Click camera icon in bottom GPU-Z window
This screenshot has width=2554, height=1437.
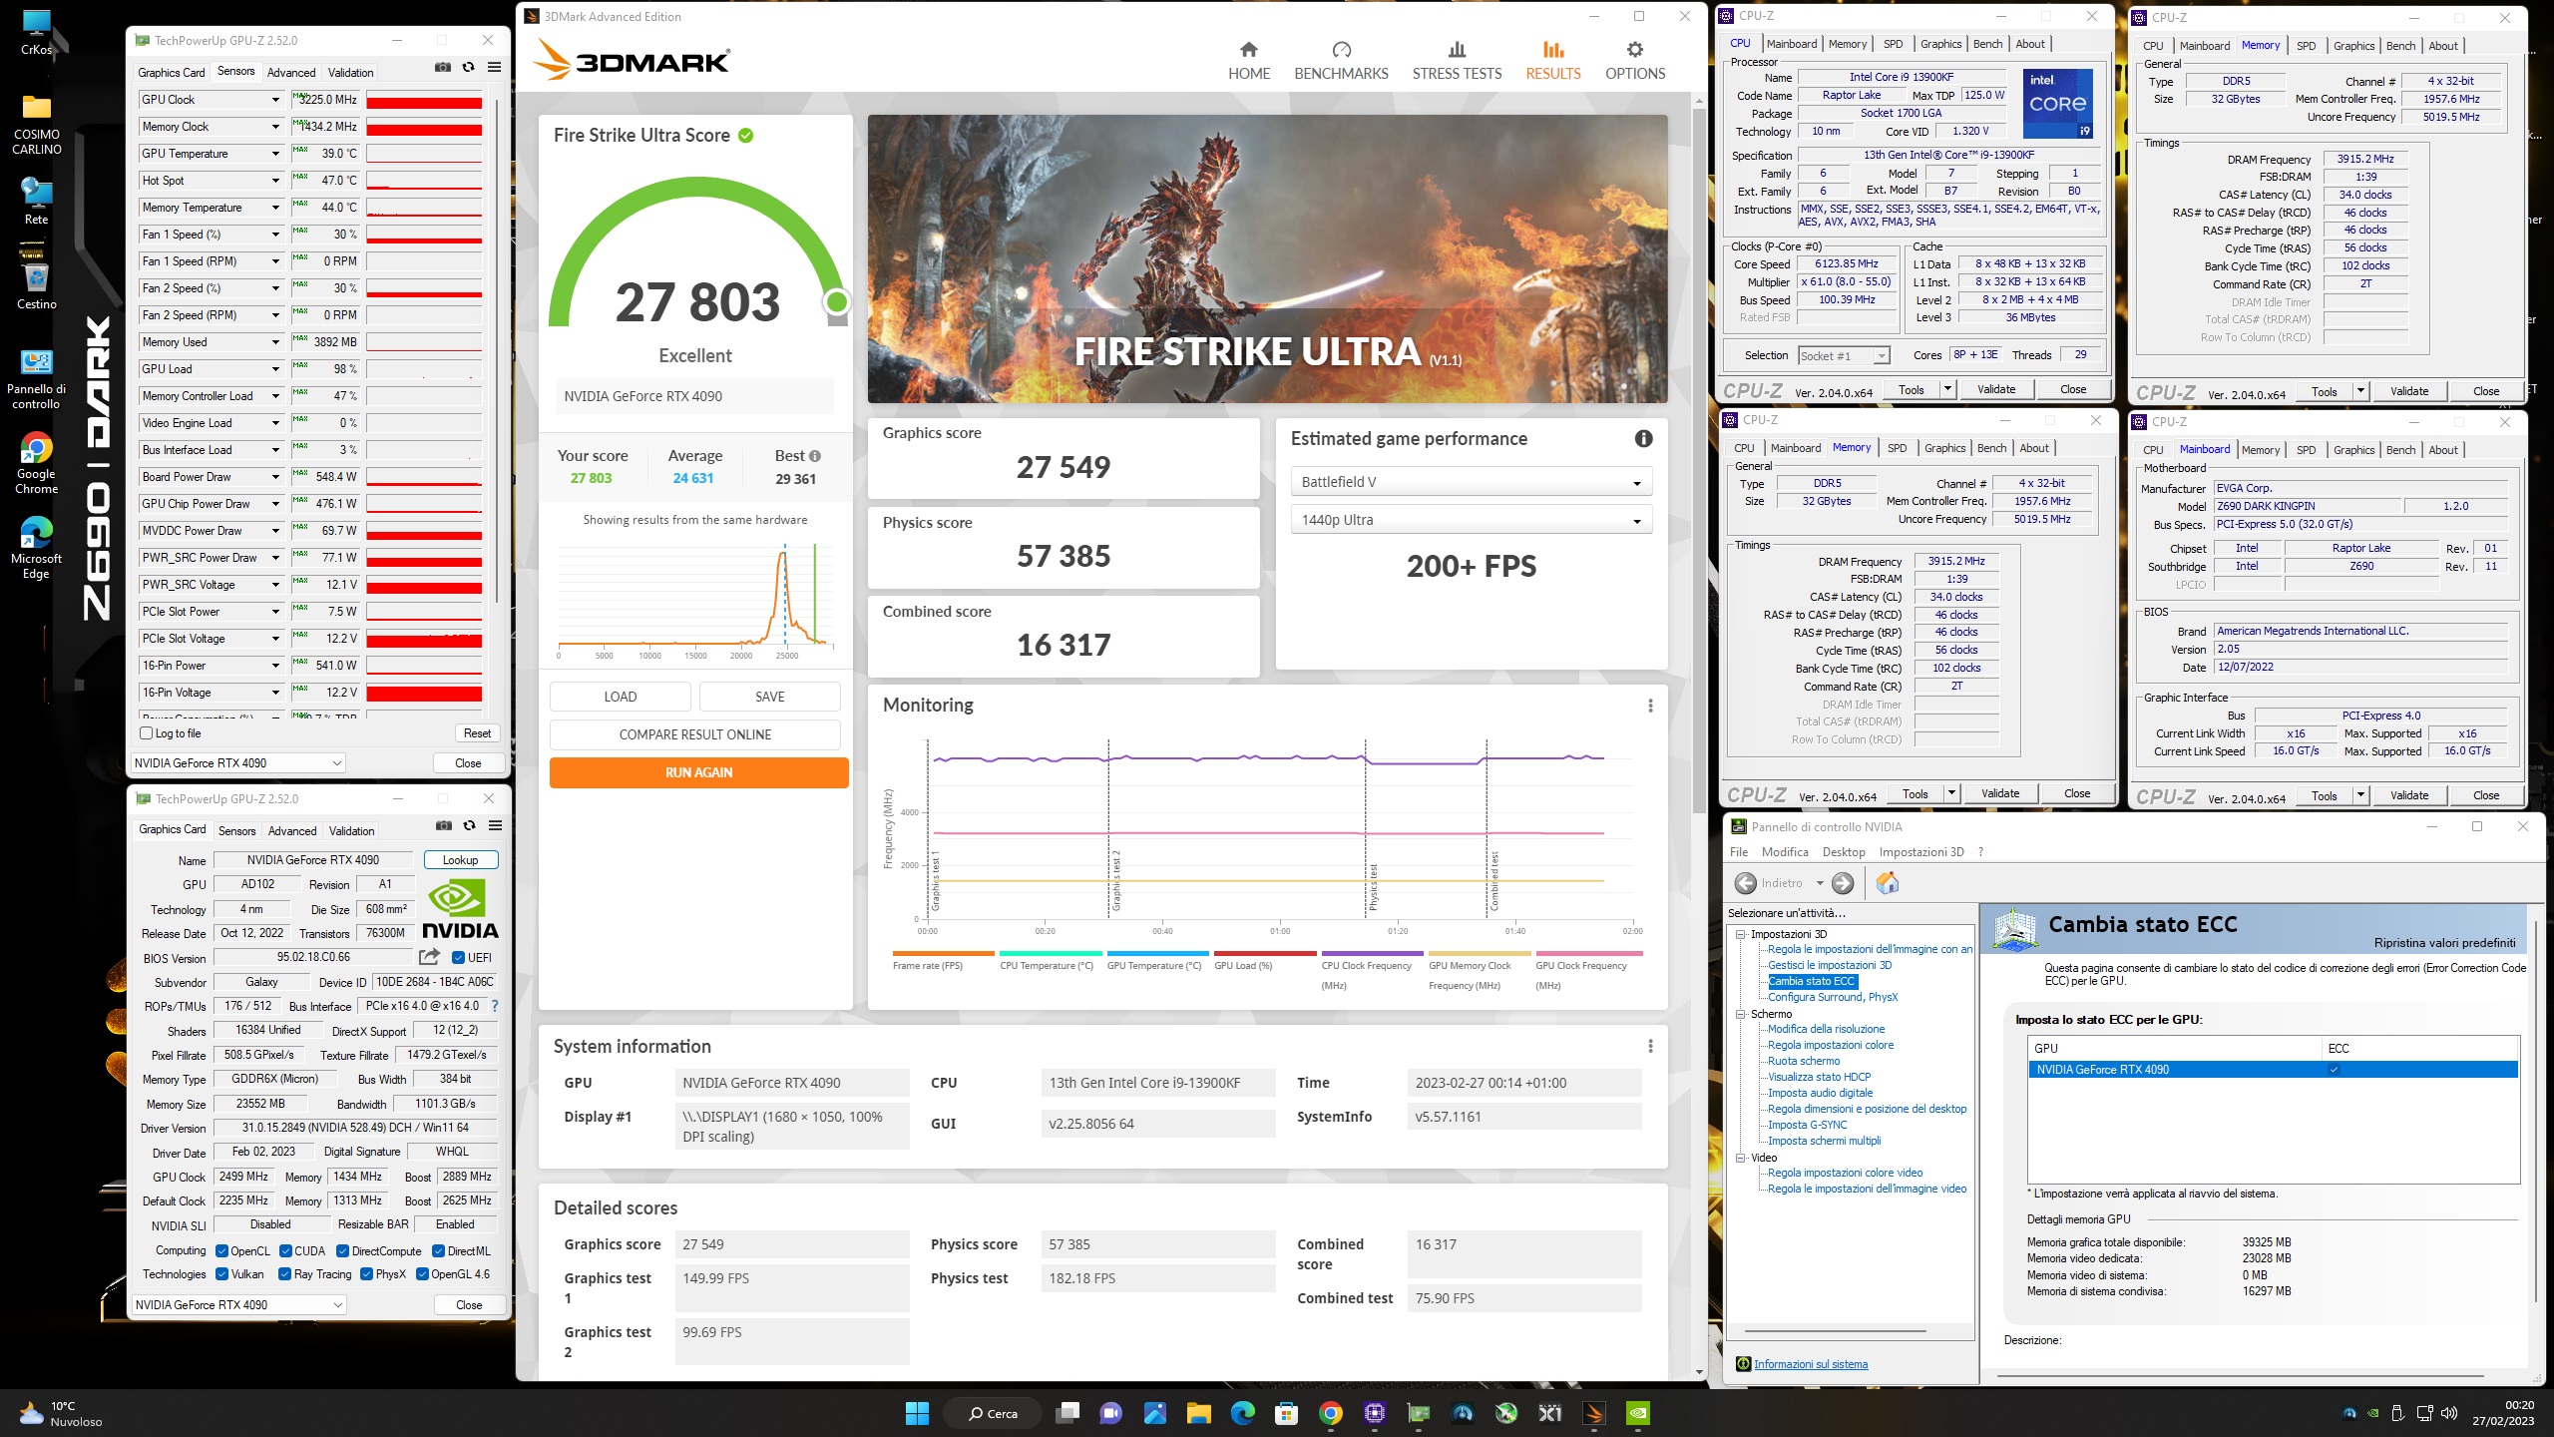(x=444, y=826)
